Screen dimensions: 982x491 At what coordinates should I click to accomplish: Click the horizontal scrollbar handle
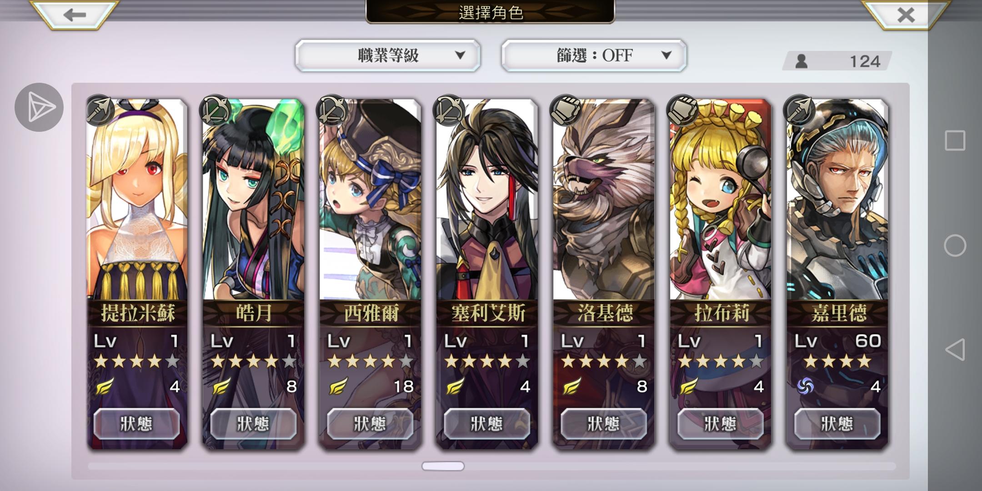point(443,466)
